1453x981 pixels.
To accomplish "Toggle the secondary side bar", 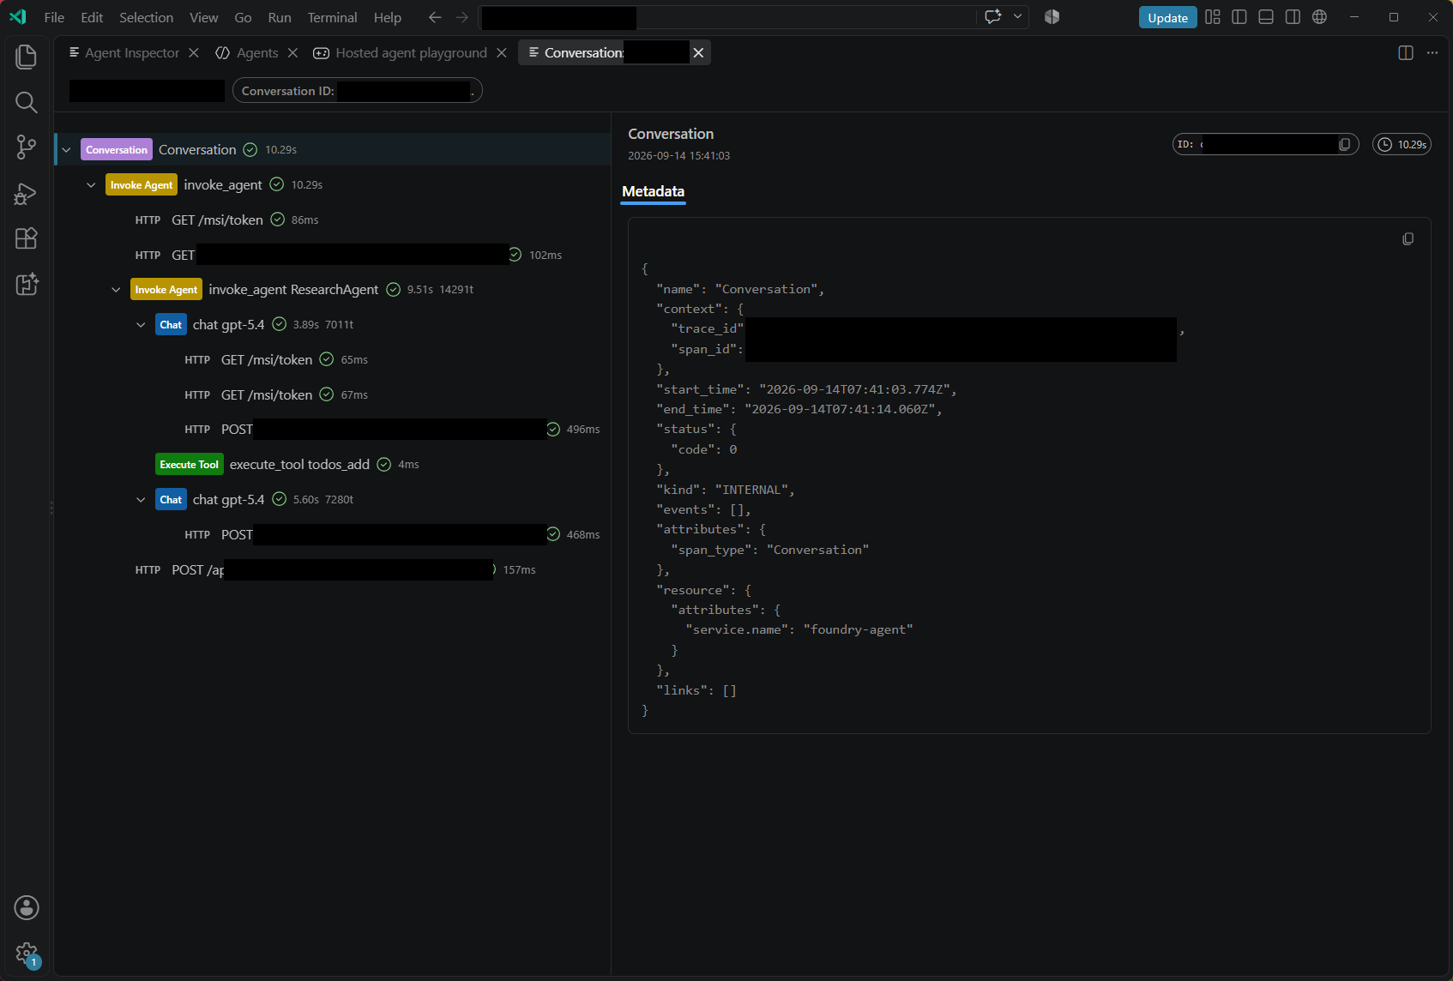I will pyautogui.click(x=1293, y=17).
